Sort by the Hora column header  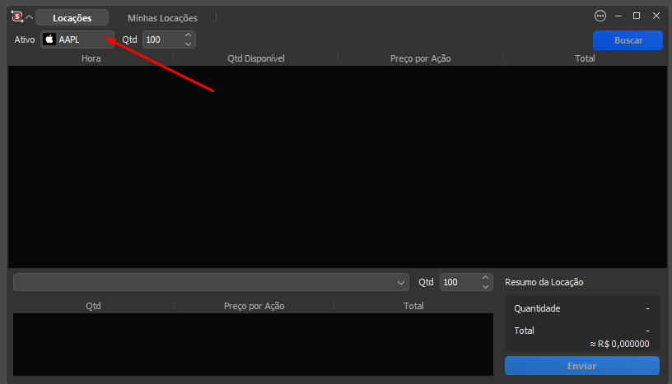click(x=91, y=58)
